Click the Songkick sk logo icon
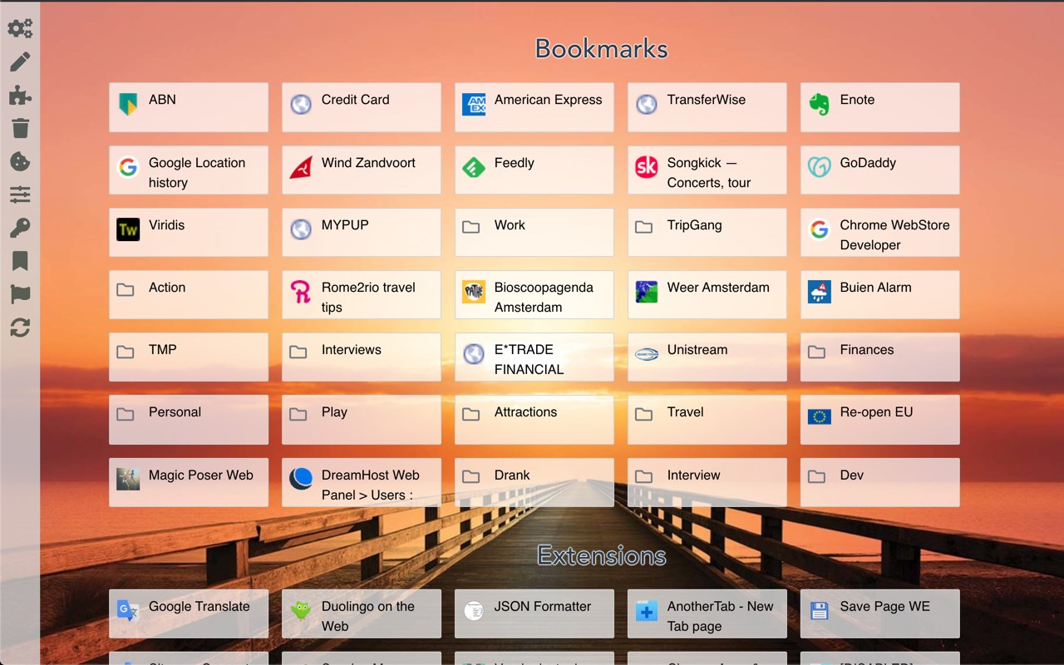 coord(647,167)
